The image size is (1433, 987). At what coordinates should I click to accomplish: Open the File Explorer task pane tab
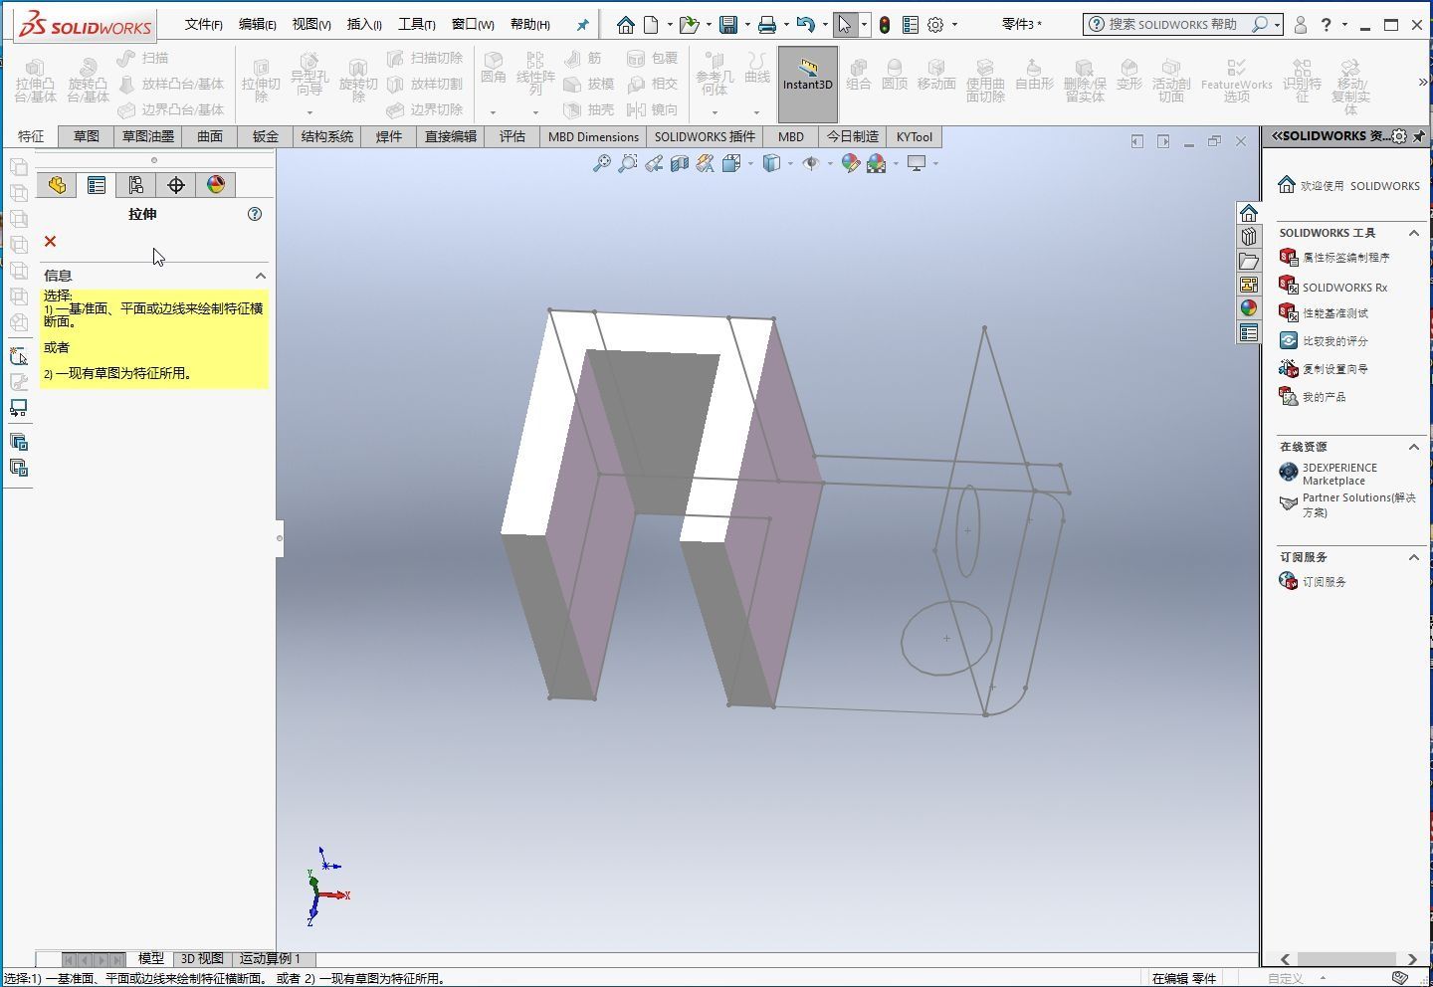point(1249,261)
